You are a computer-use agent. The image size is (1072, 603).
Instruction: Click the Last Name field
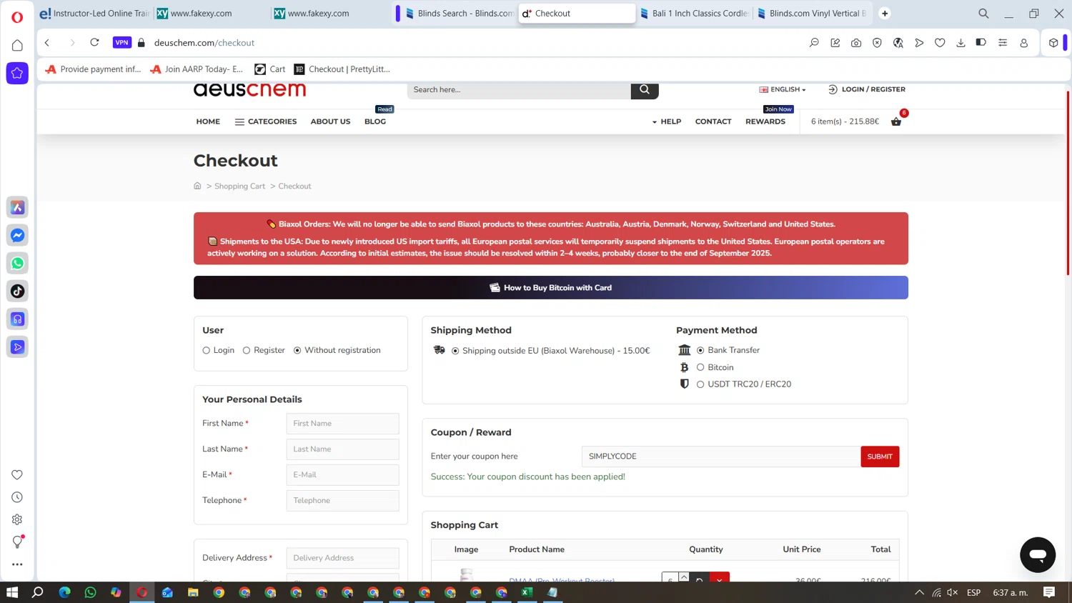tap(342, 449)
